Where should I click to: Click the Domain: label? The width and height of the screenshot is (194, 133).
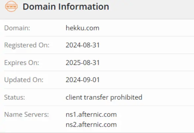17,28
